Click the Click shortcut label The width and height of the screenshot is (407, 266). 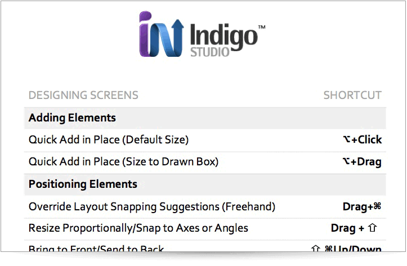tap(370, 139)
